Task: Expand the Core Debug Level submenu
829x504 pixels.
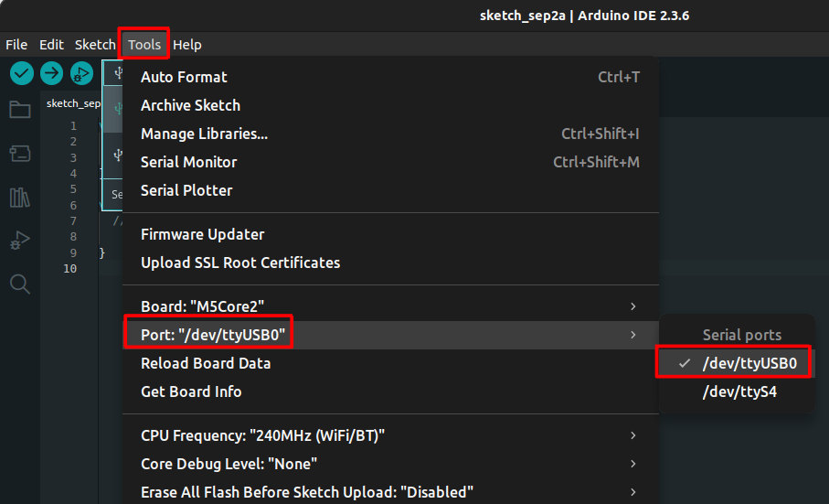Action: (389, 464)
